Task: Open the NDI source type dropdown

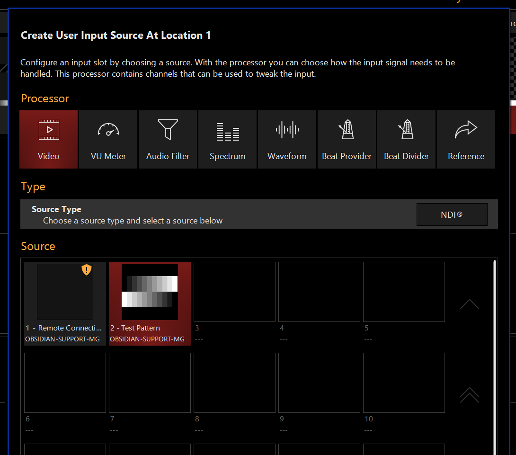Action: pos(452,214)
